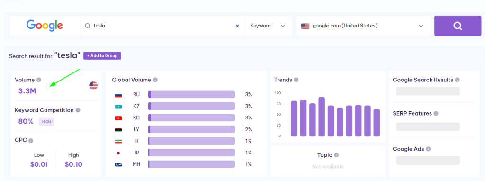Click the $0.10 high CPC value
The height and width of the screenshot is (181, 485).
click(x=73, y=164)
